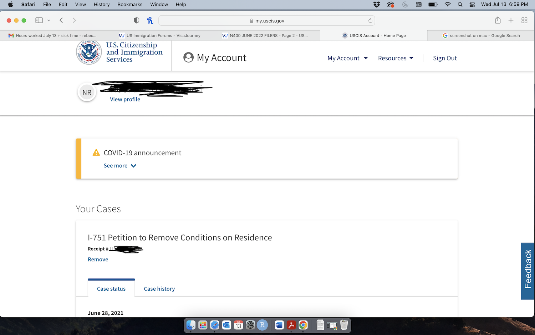Viewport: 535px width, 335px height.
Task: Click the Honey extension icon
Action: tap(150, 20)
